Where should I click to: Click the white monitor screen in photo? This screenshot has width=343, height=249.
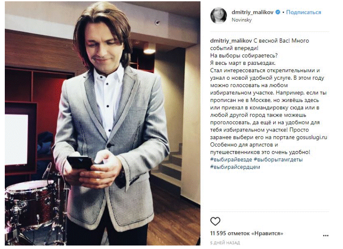click(x=17, y=140)
